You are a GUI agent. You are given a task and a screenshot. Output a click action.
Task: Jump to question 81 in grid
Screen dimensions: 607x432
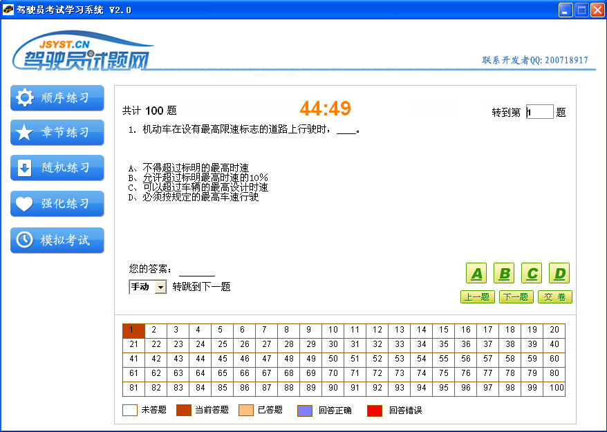[x=133, y=389]
